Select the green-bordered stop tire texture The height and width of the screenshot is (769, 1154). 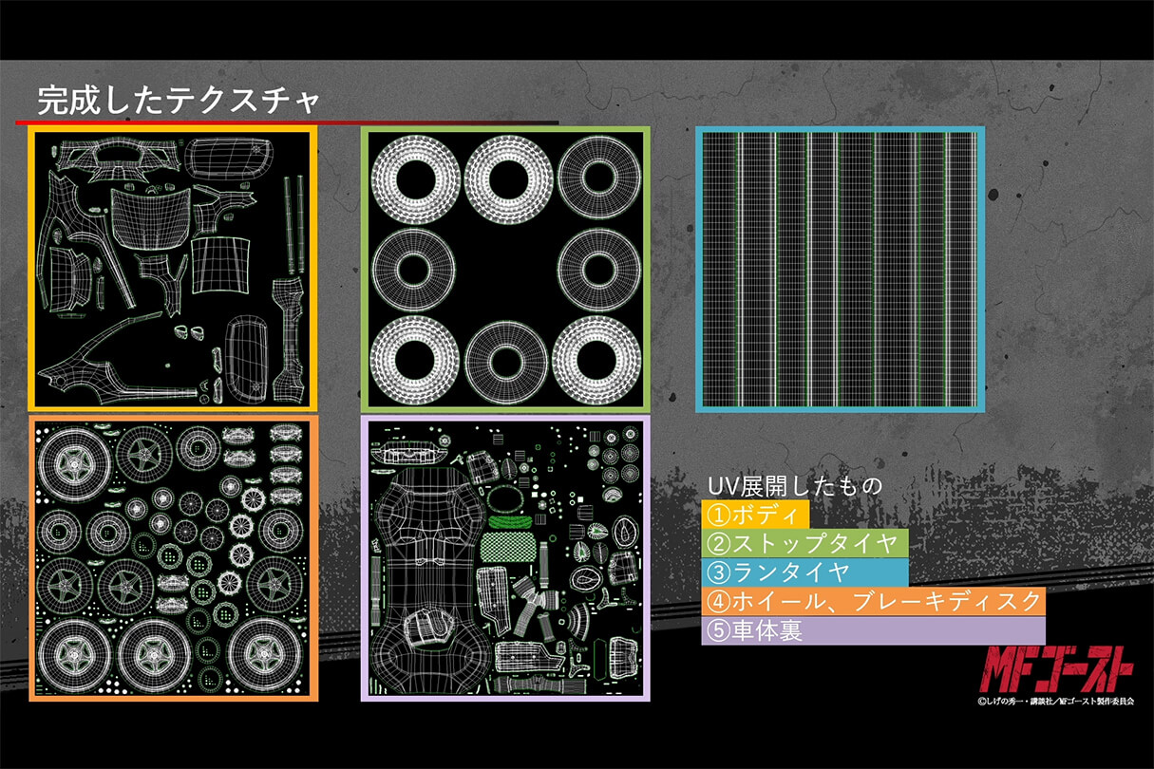click(x=506, y=271)
